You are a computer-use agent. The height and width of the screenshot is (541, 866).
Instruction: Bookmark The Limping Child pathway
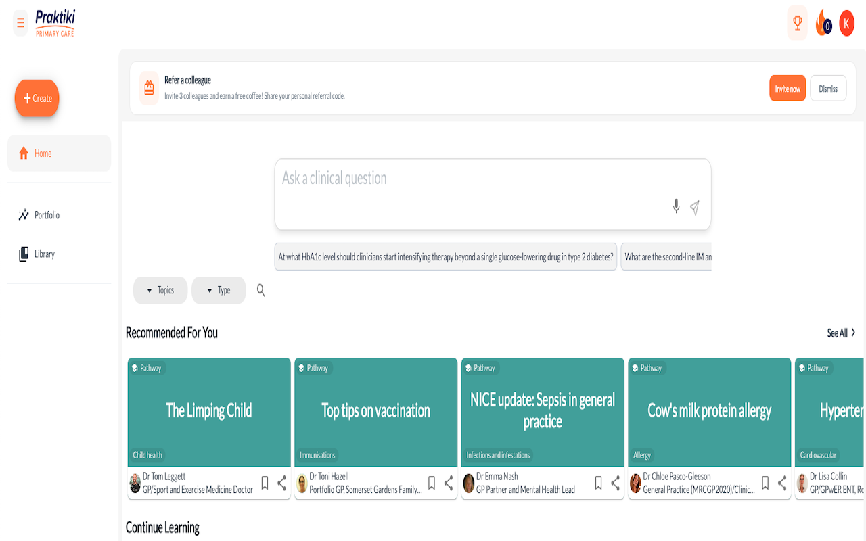(x=265, y=483)
